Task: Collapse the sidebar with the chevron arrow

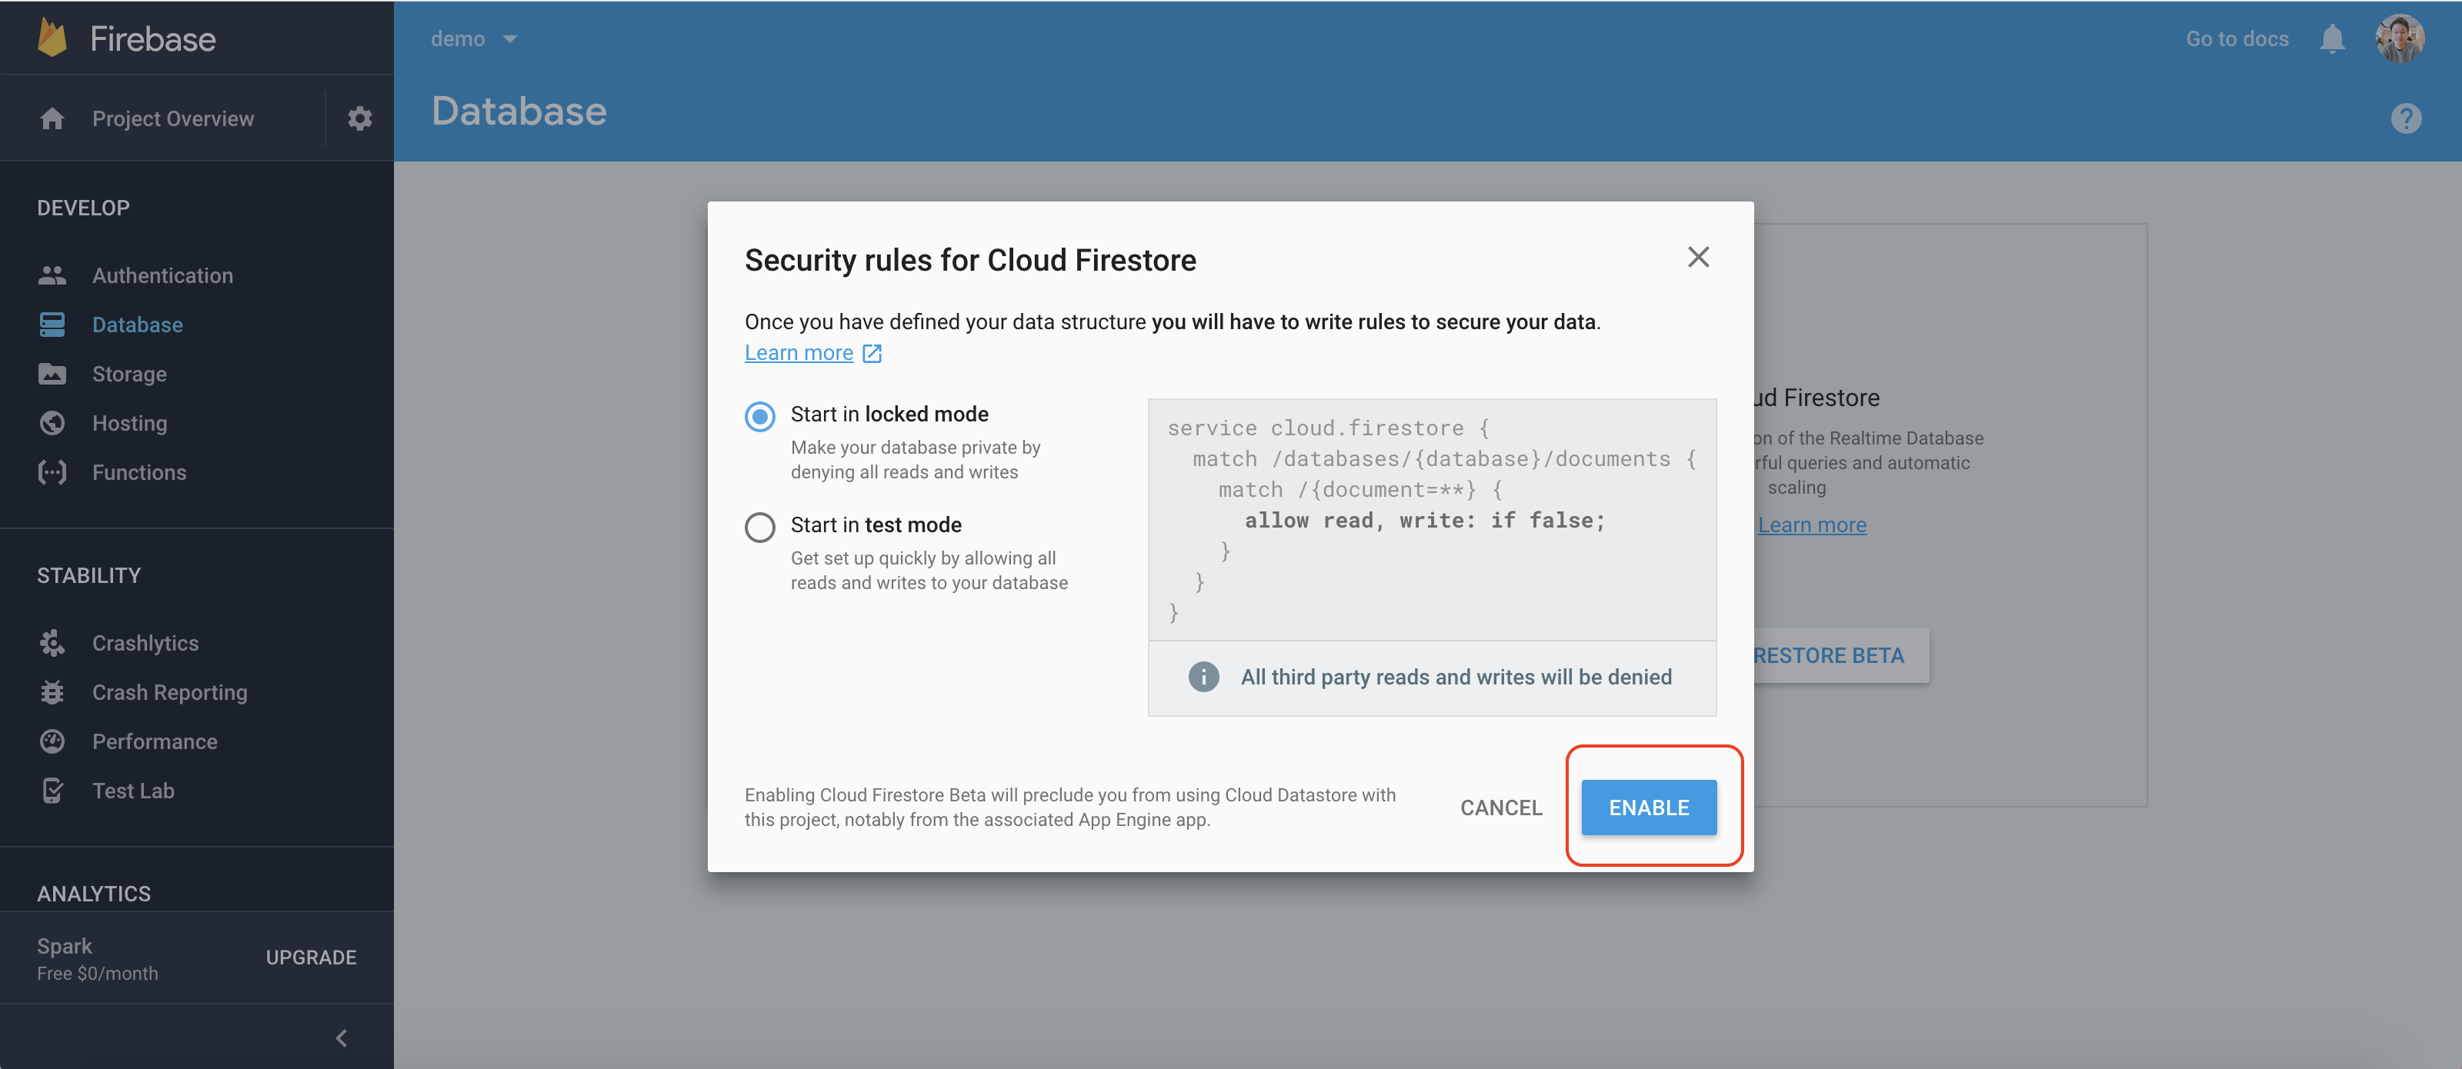Action: pos(341,1037)
